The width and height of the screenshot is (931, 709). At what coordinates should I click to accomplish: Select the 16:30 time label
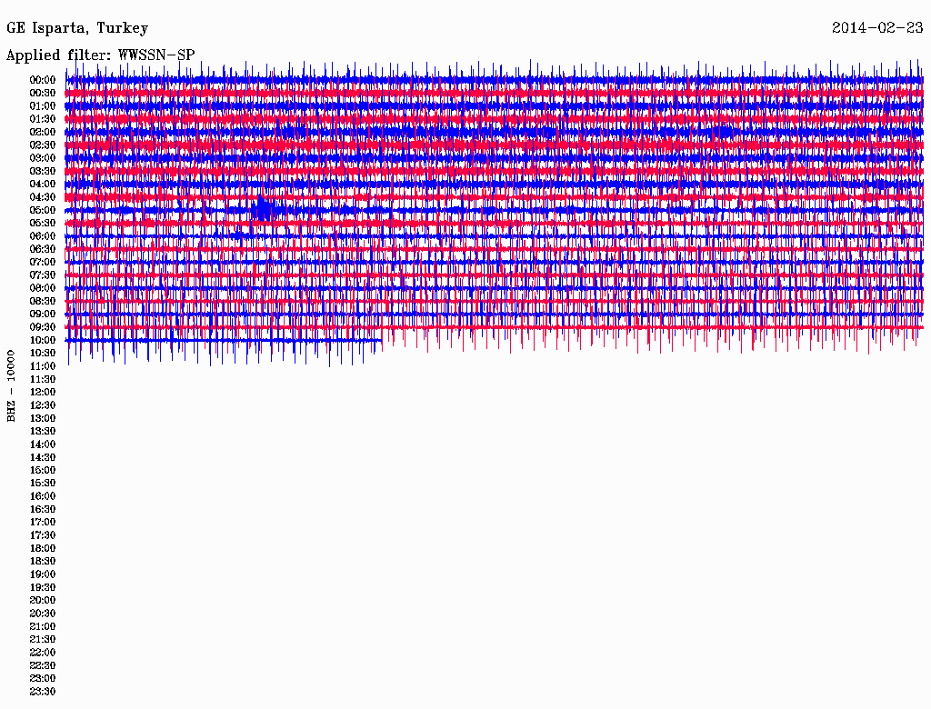point(43,510)
